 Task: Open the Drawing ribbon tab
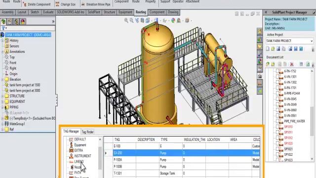point(173,12)
